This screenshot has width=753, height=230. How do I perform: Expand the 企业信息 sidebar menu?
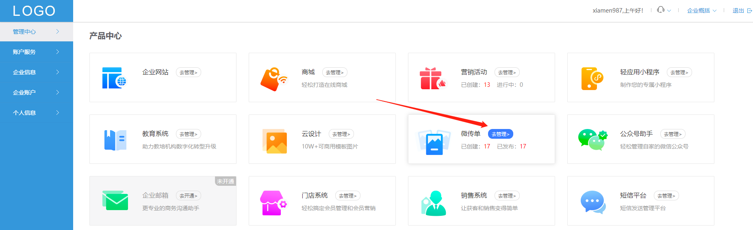[x=36, y=72]
